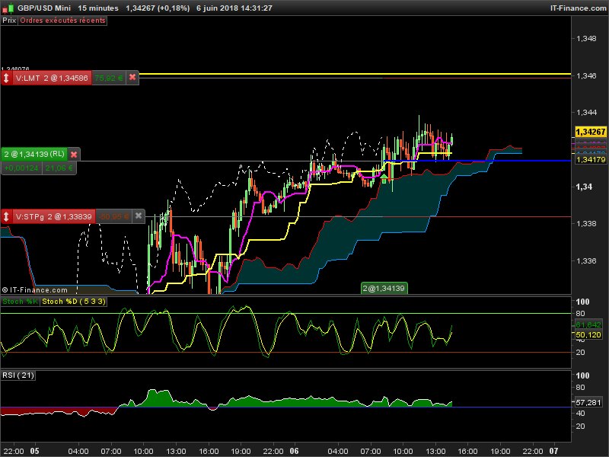
Task: Click the V:STPg 2 @1,33839 order label
Action: tap(53, 216)
